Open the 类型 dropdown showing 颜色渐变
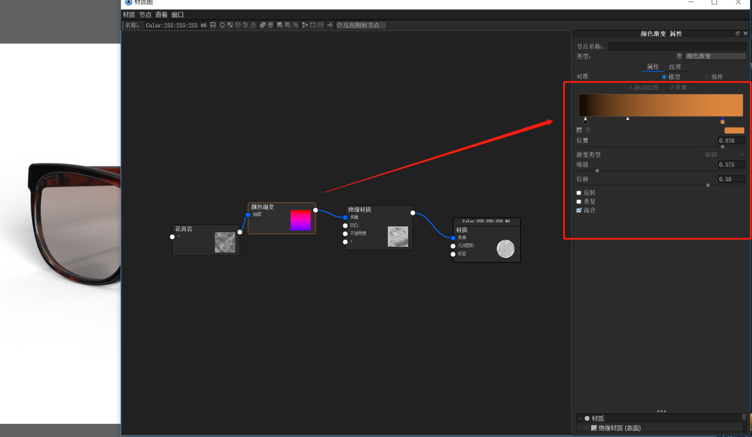The width and height of the screenshot is (752, 437). click(x=715, y=56)
